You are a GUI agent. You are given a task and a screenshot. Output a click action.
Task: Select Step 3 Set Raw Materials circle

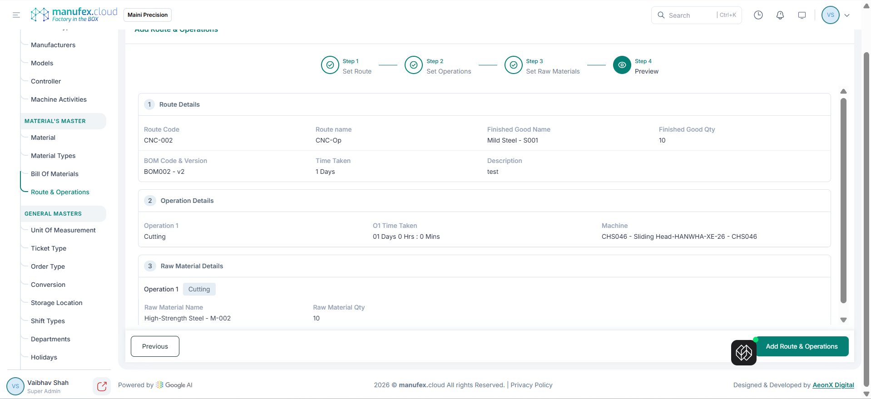513,65
